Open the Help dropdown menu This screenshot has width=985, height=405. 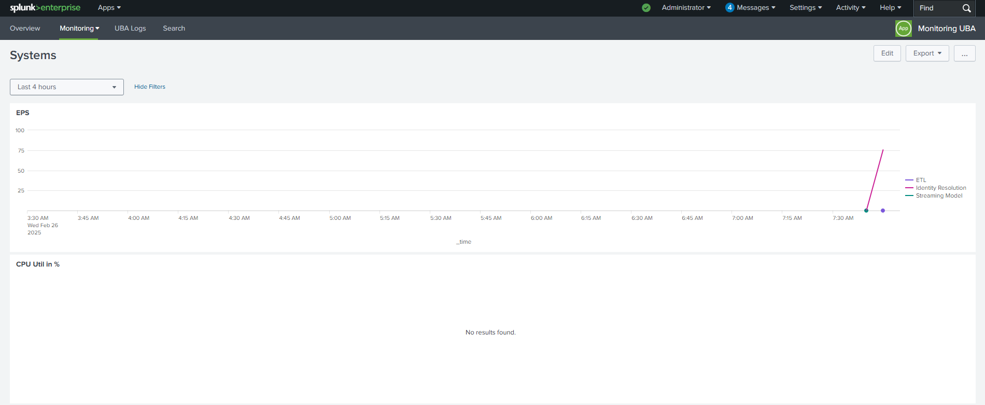[891, 8]
